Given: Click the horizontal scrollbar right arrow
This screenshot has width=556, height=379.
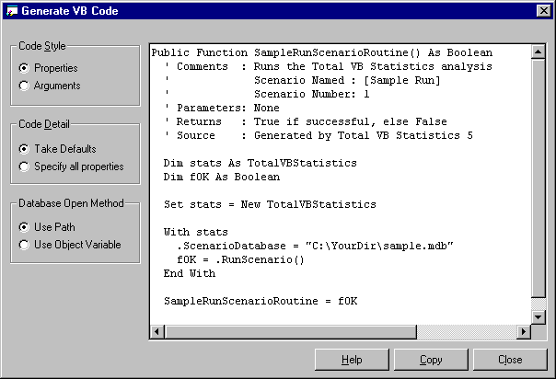Looking at the screenshot, I should point(524,332).
